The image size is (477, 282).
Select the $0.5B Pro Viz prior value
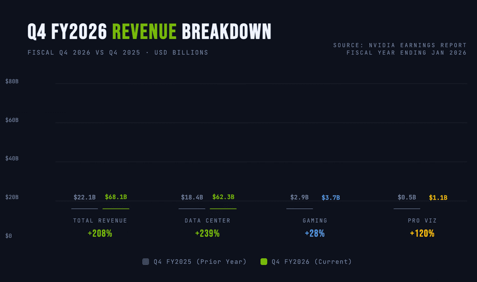click(407, 197)
